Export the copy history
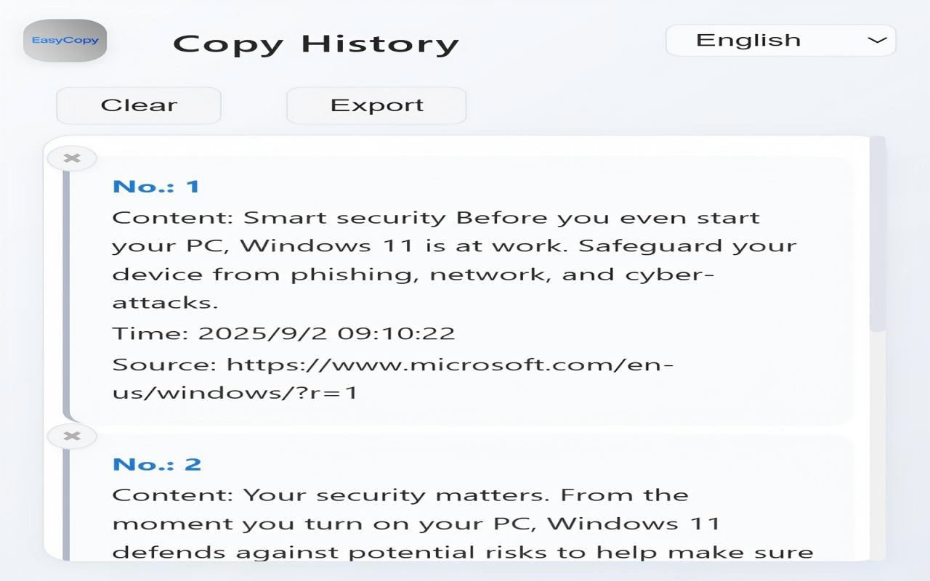The height and width of the screenshot is (581, 930). coord(376,105)
